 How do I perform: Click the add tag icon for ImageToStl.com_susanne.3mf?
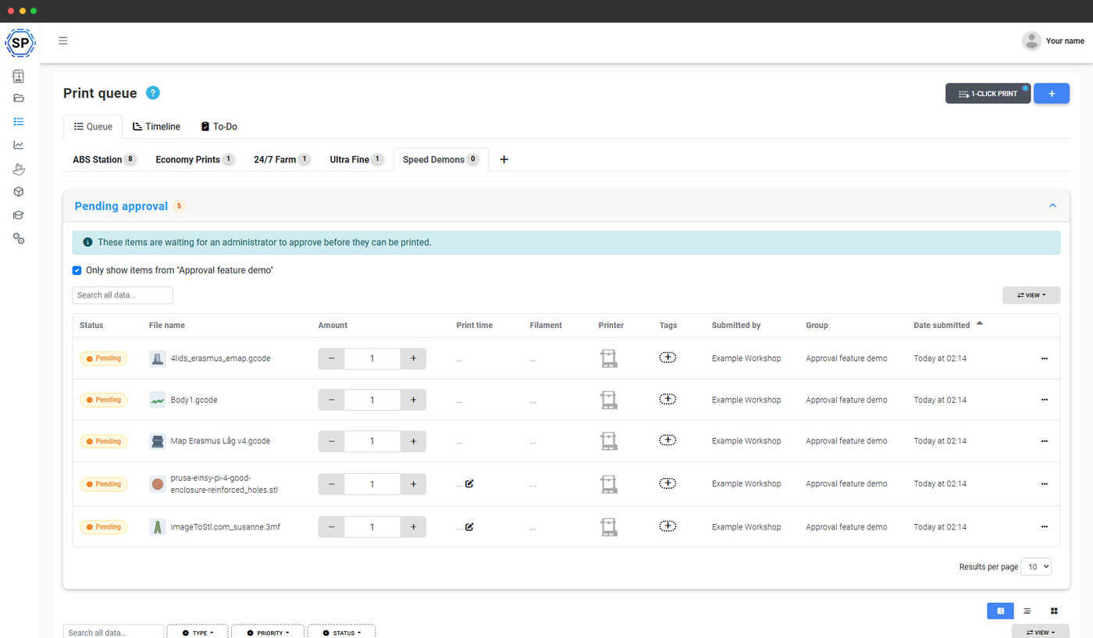click(x=668, y=526)
